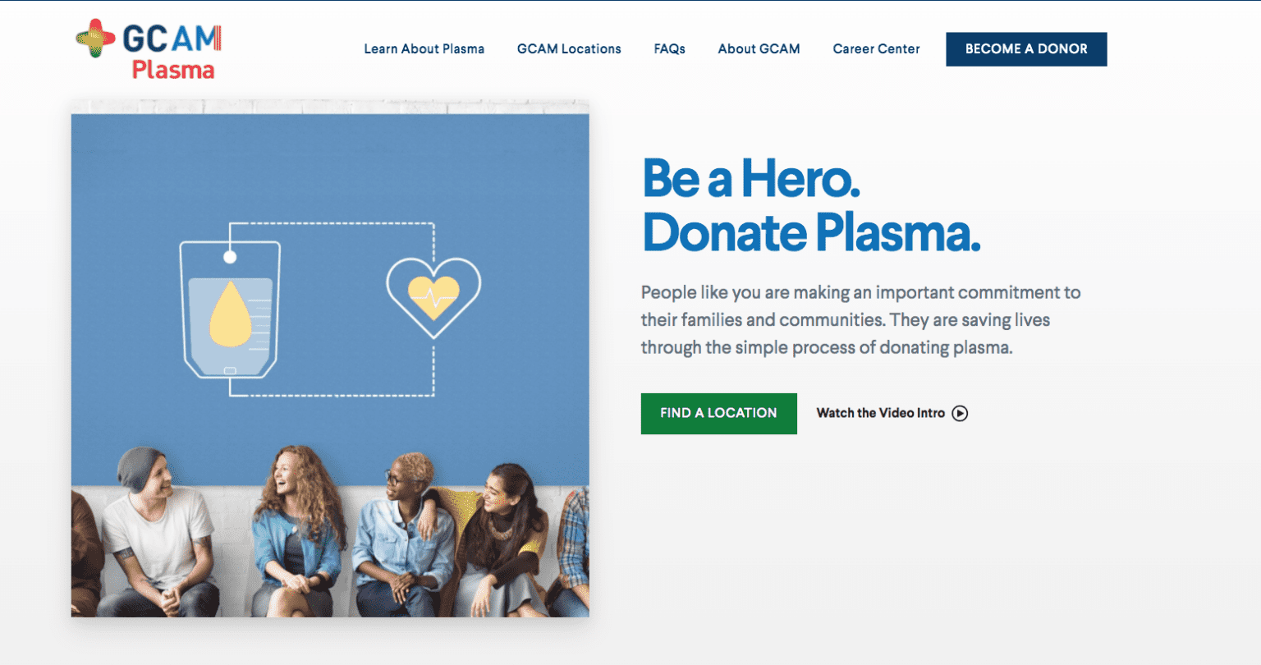Click the yellow plasma droplet inside the bag icon
Image resolution: width=1261 pixels, height=665 pixels.
click(231, 314)
